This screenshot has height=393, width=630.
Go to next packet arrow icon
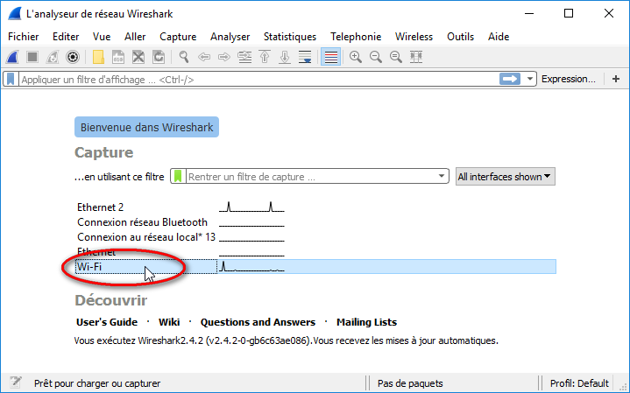tap(224, 57)
